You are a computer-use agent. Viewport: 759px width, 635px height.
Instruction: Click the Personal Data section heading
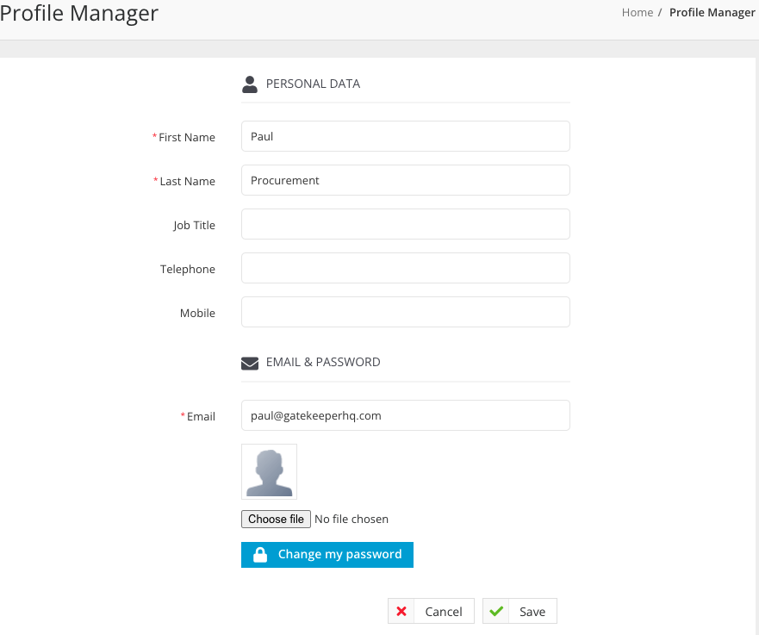coord(313,84)
